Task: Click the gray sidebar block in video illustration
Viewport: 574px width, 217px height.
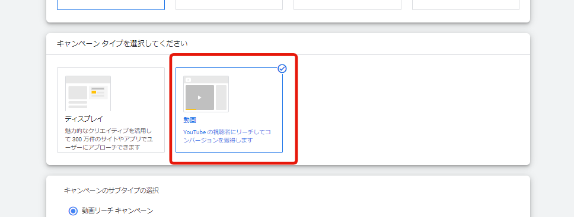Action: 221,98
